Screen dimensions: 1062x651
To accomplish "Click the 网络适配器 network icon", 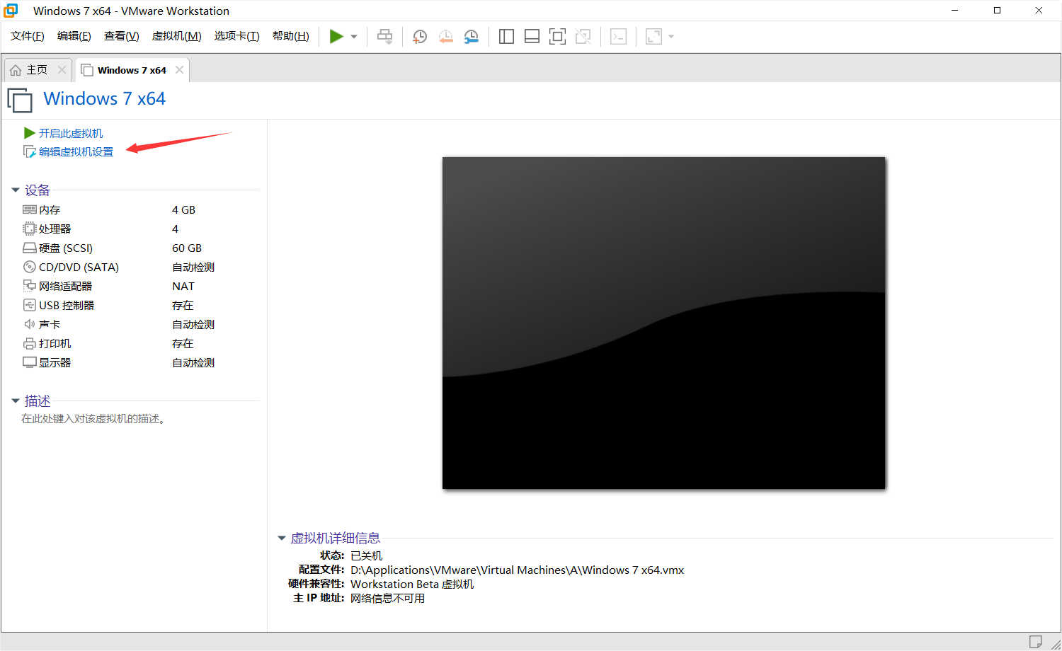I will pyautogui.click(x=30, y=286).
